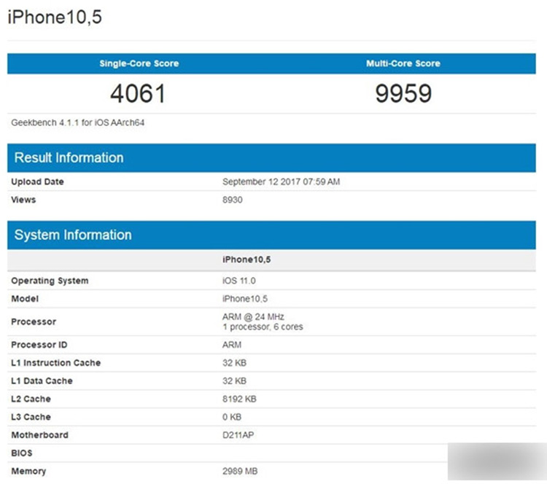Select the D211AP motherboard value
This screenshot has height=484, width=547.
point(238,435)
